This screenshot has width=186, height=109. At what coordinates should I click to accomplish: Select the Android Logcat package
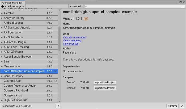click(29, 23)
